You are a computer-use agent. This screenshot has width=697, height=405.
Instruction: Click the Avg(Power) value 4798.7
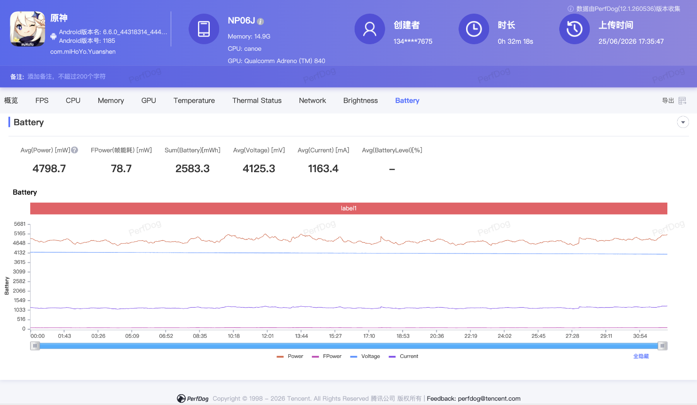point(49,168)
